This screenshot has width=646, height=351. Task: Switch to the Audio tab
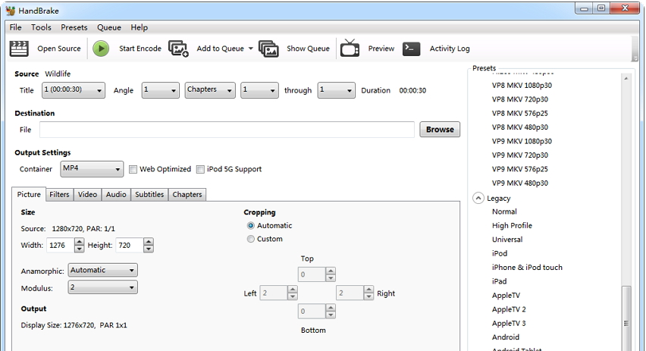(x=116, y=194)
